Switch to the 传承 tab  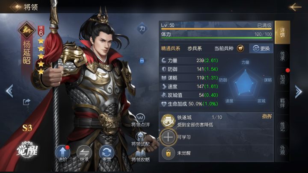[x=282, y=56]
